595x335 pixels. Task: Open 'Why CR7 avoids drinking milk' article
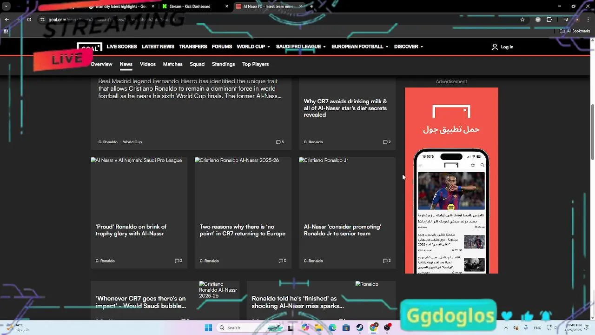[x=345, y=108]
